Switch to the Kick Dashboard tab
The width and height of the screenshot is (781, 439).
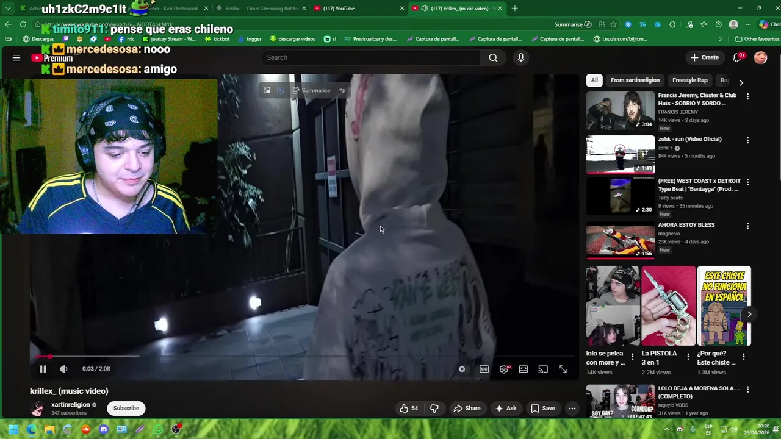[171, 9]
